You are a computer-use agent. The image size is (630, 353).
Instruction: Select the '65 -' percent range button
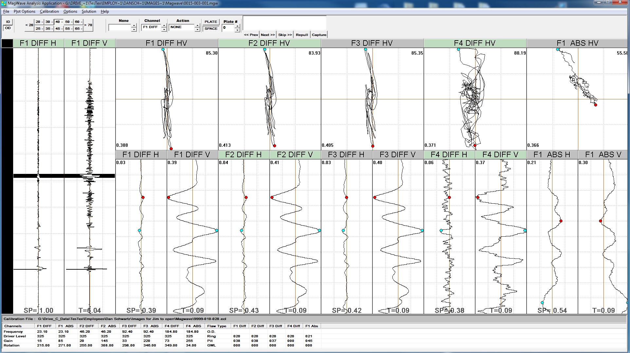[78, 28]
